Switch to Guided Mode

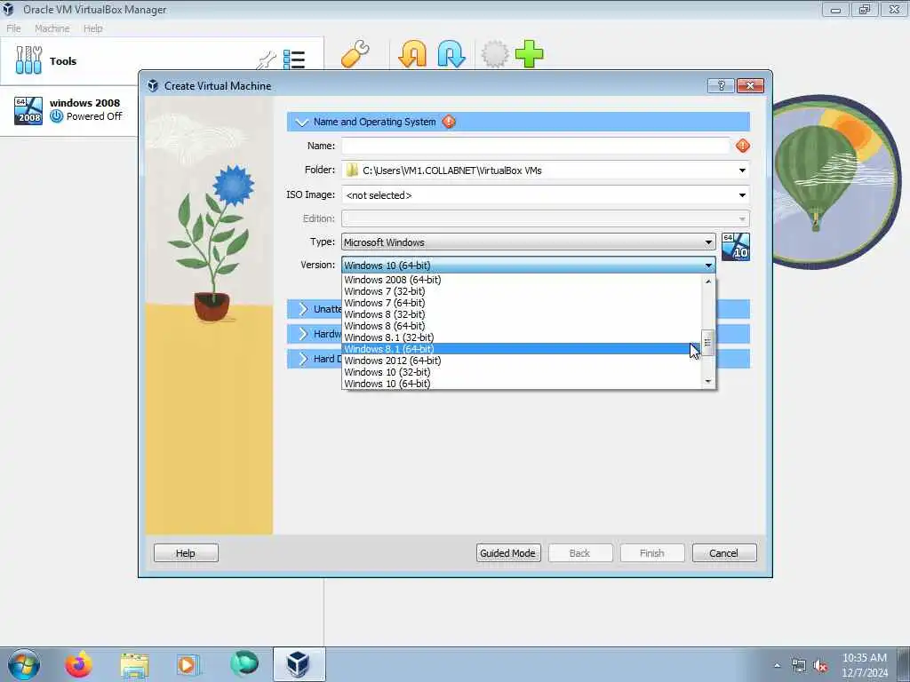(x=507, y=553)
